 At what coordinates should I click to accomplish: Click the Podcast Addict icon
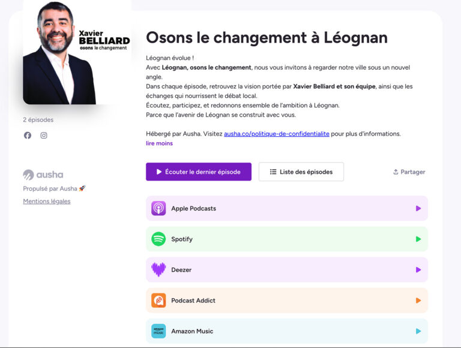point(158,301)
